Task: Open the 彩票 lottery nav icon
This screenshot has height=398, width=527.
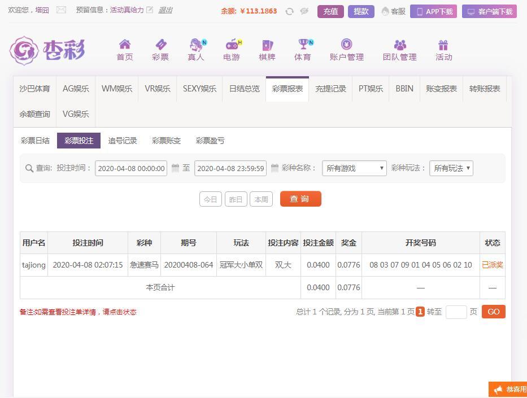Action: 160,45
